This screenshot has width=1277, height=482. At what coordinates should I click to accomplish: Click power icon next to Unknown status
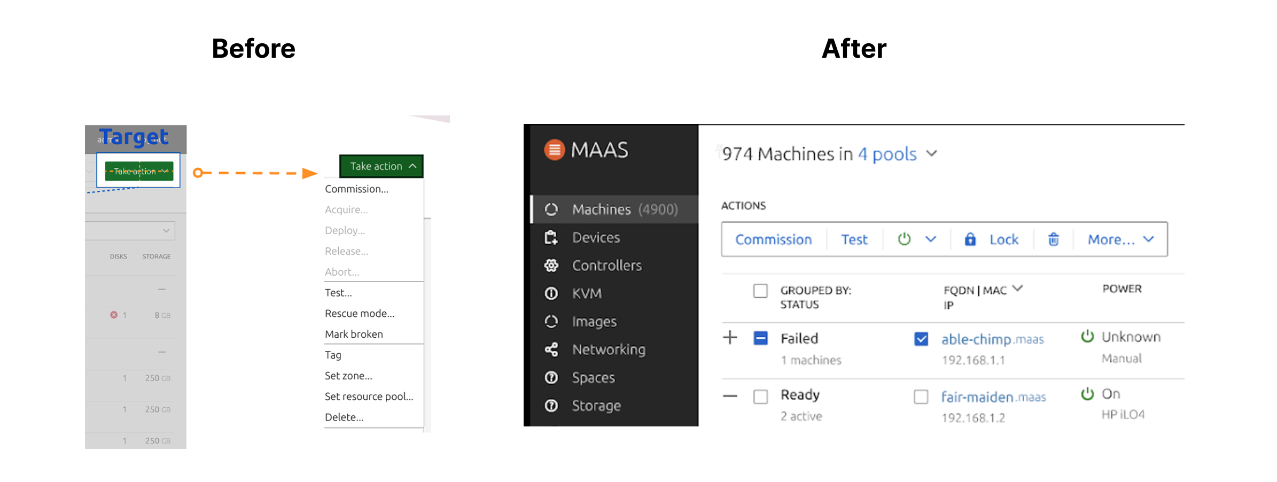(x=1087, y=336)
